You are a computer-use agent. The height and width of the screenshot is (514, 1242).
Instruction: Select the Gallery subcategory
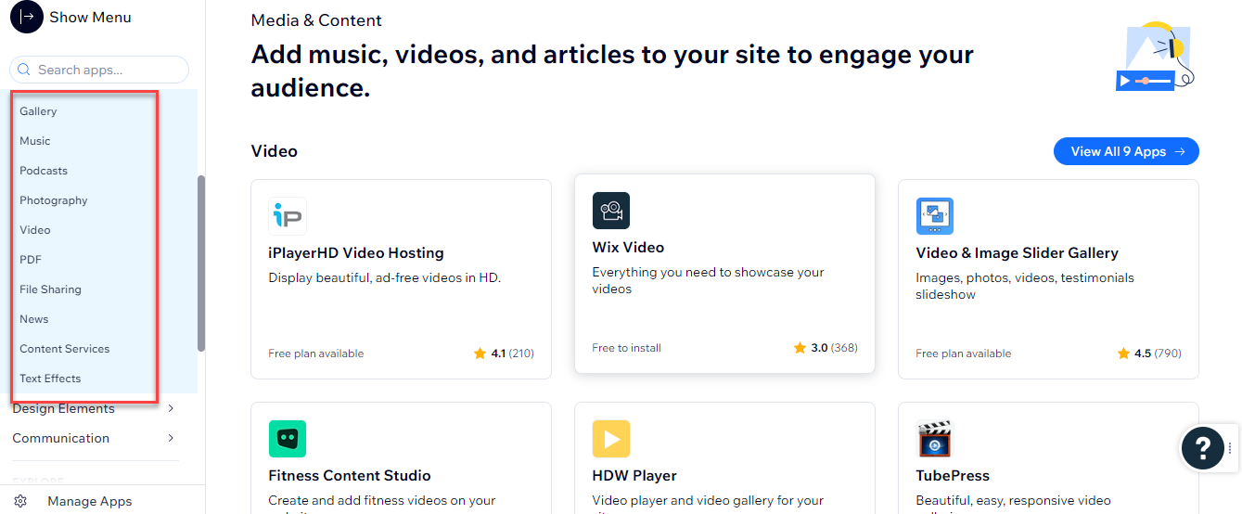pos(38,111)
